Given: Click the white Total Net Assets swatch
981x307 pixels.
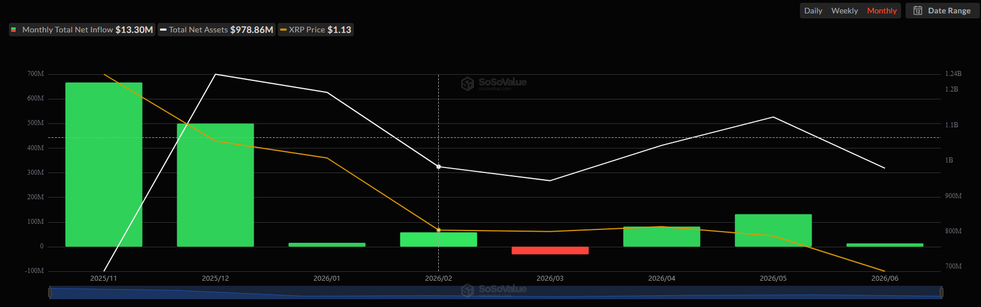Looking at the screenshot, I should click(163, 30).
